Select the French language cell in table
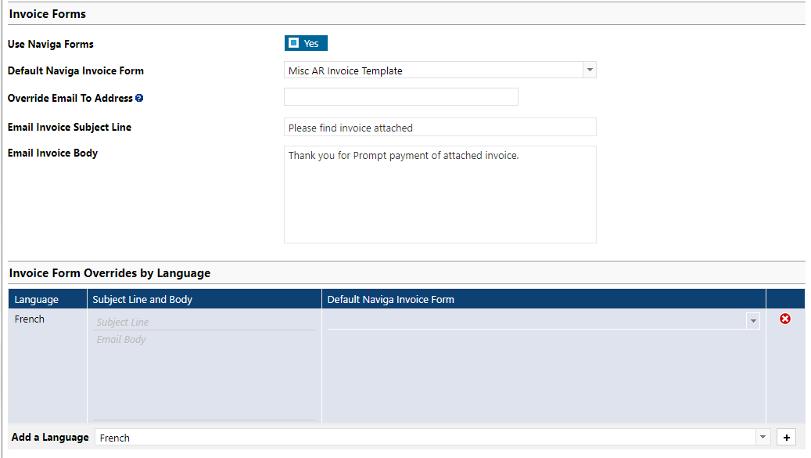The image size is (811, 458). pos(30,319)
